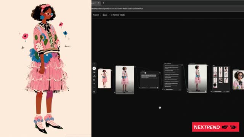Go to the Personal breadcrumb

click(x=96, y=15)
